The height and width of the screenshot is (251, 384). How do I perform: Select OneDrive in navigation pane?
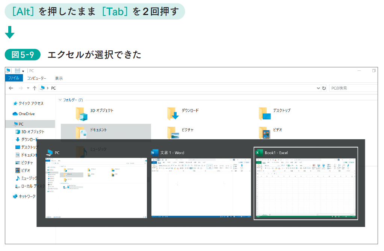point(24,114)
